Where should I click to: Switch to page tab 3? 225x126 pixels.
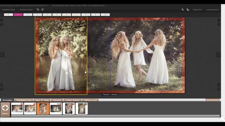pos(38,15)
